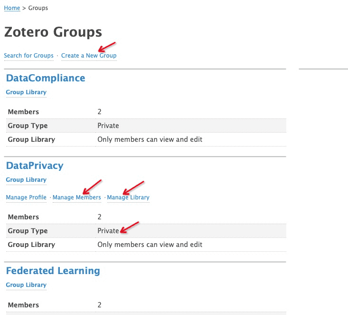Select DataPrivacy's Private group type value
The width and height of the screenshot is (348, 315).
[108, 231]
